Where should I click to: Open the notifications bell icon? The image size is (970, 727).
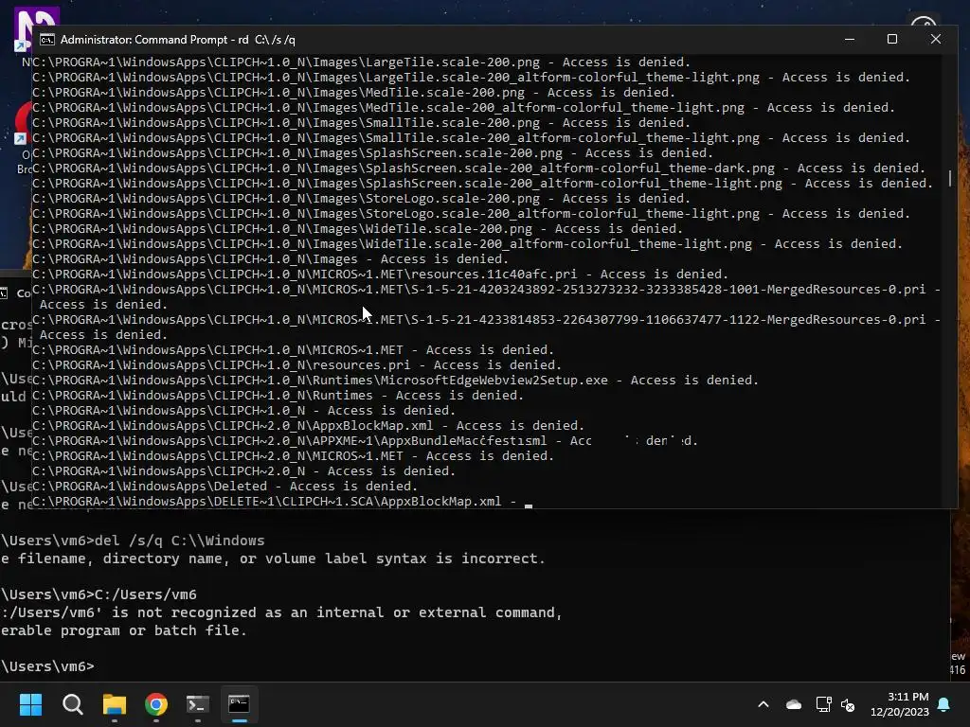tap(944, 704)
